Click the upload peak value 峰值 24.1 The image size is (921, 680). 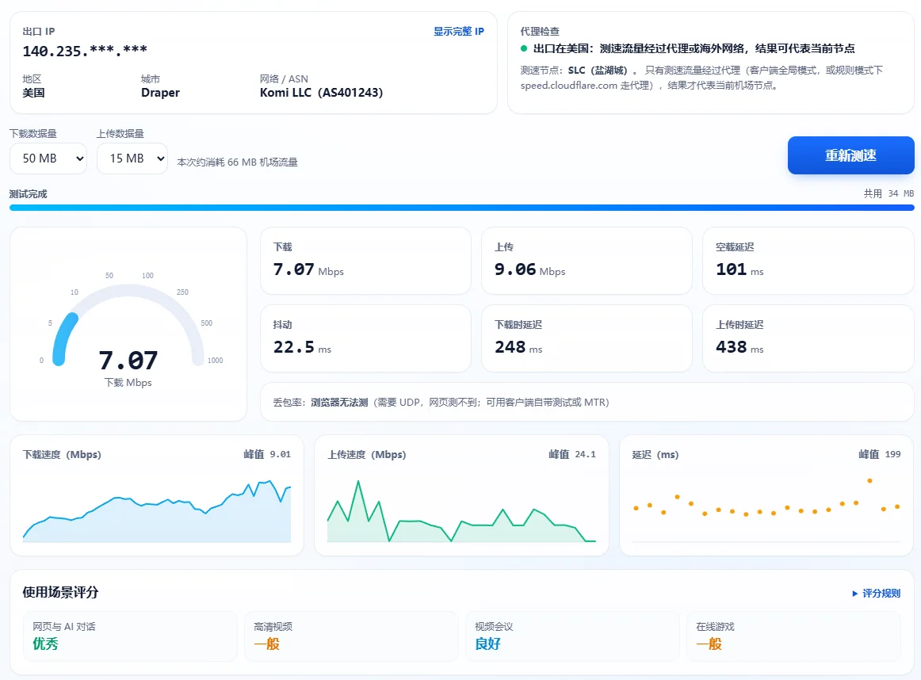pos(572,454)
